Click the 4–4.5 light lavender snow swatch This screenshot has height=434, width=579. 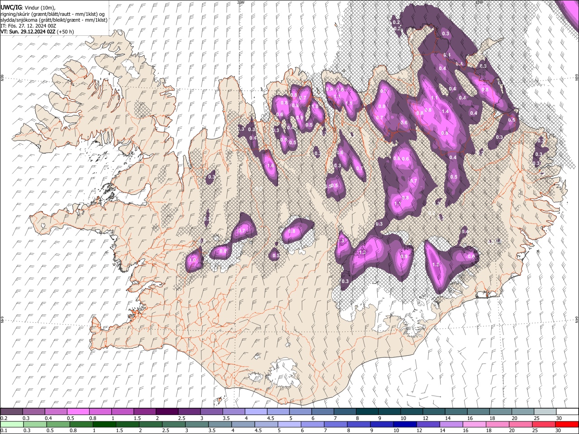tap(256, 411)
